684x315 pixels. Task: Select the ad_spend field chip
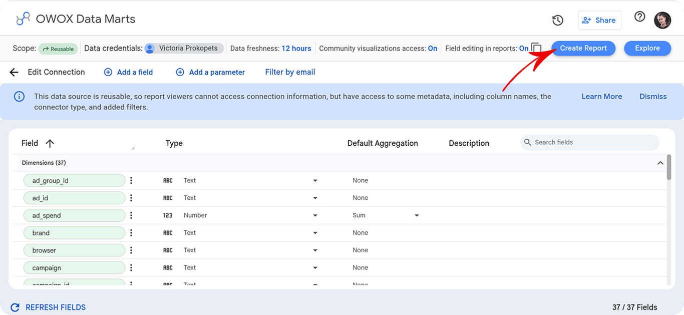(74, 215)
